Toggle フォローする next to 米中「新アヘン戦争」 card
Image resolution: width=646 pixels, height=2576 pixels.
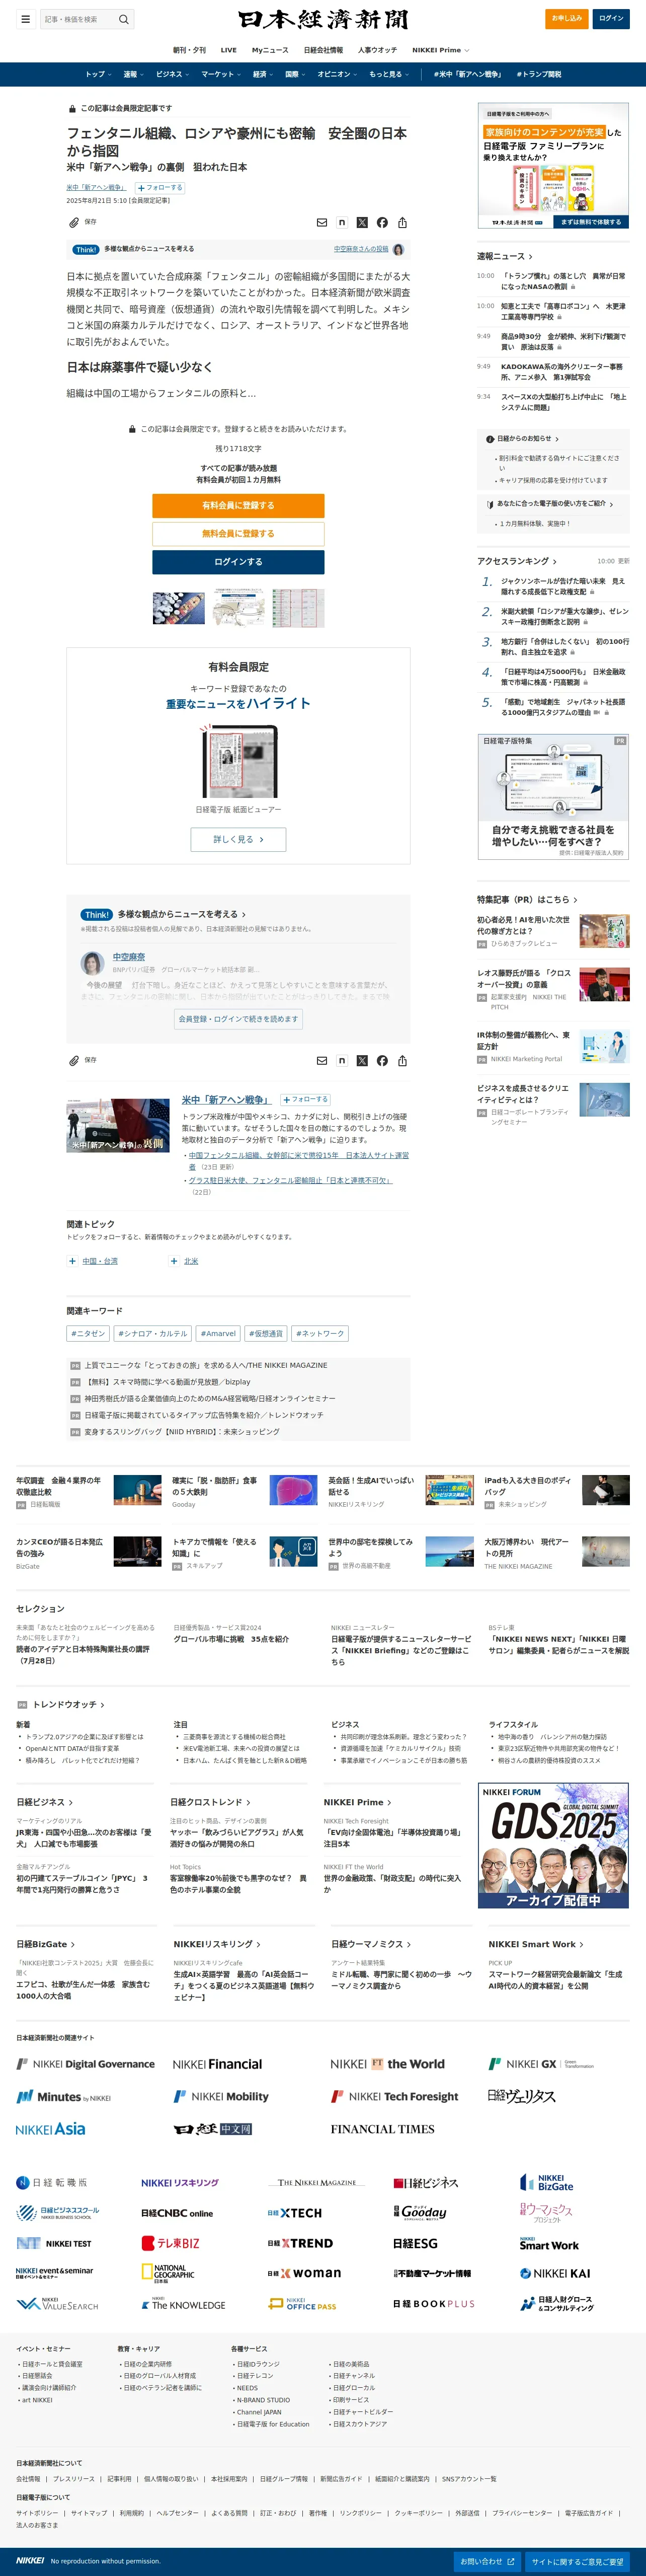(305, 1099)
